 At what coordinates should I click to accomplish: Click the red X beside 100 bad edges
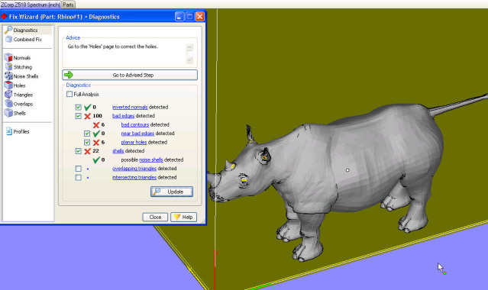point(88,116)
